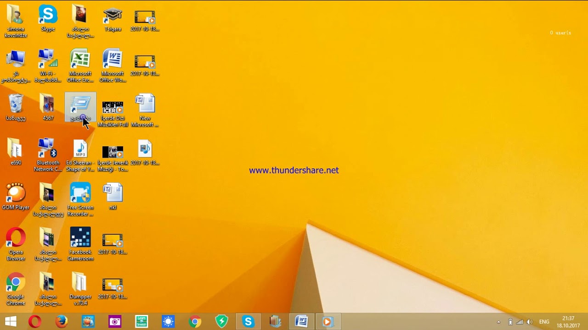Click the photo app icon beside Firefox in taskbar

pos(88,322)
